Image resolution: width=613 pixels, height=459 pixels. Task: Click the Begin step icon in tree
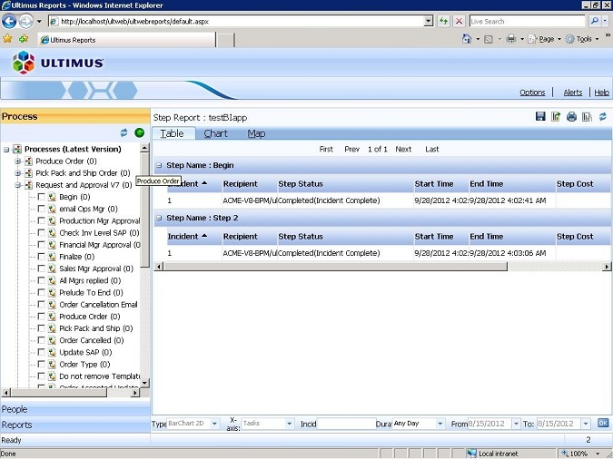pos(52,197)
